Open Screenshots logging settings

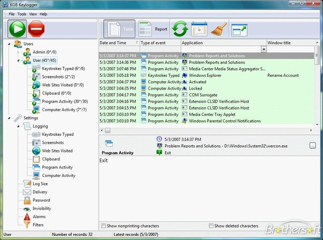click(x=53, y=143)
